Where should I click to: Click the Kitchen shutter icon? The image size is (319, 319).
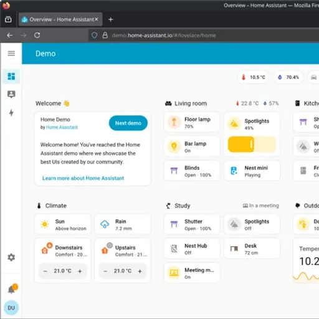[x=303, y=122]
